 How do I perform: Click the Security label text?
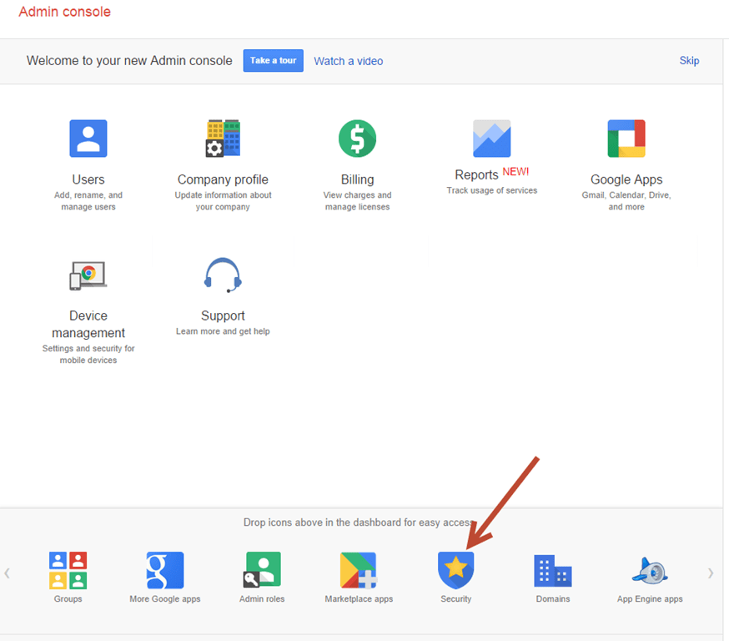pos(456,598)
